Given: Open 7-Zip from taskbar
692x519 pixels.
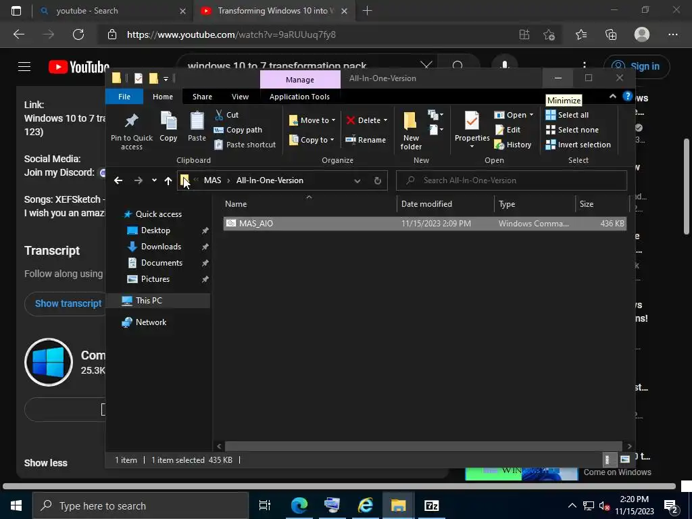Looking at the screenshot, I should click(432, 505).
